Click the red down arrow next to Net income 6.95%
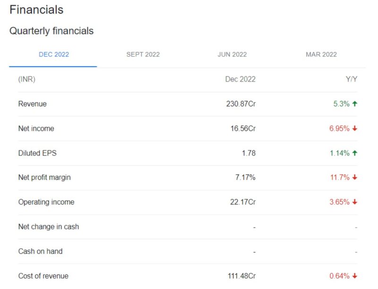Screen dimensions: 378x289 point(355,128)
